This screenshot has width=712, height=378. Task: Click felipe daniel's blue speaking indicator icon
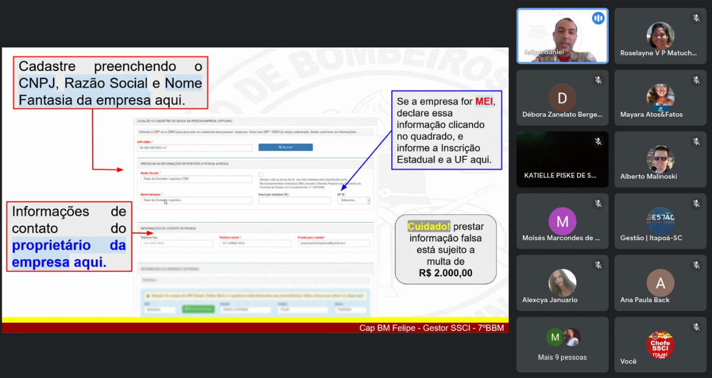tap(598, 18)
